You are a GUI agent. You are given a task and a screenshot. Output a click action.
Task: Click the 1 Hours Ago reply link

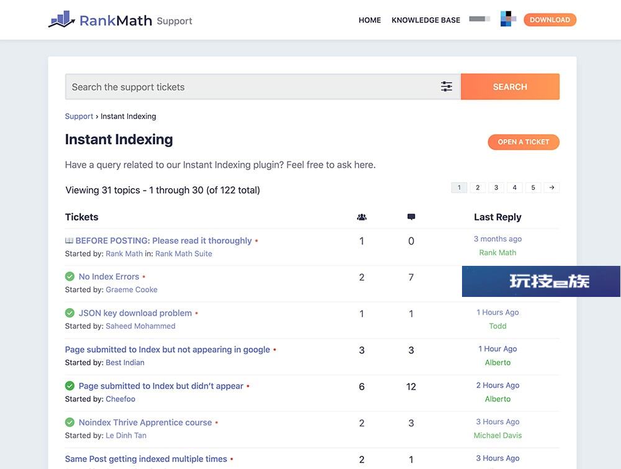pyautogui.click(x=498, y=312)
